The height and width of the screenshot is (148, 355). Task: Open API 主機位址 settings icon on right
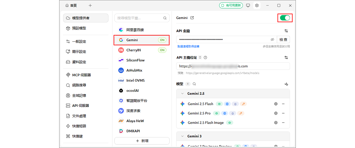[286, 57]
